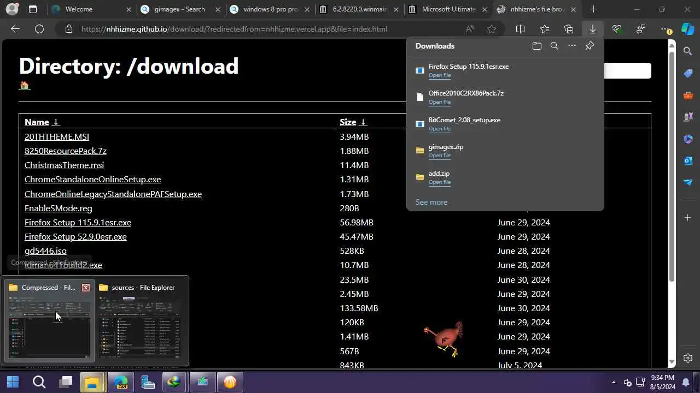
Task: Search downloads with magnifier icon
Action: [554, 46]
